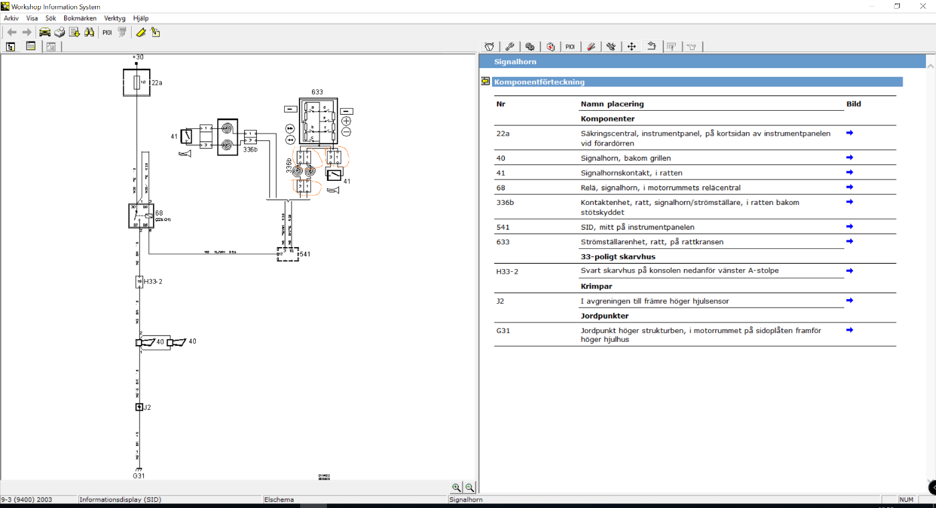Show image for 40 Signalhorn bakom grillen
936x508 pixels.
tap(850, 158)
